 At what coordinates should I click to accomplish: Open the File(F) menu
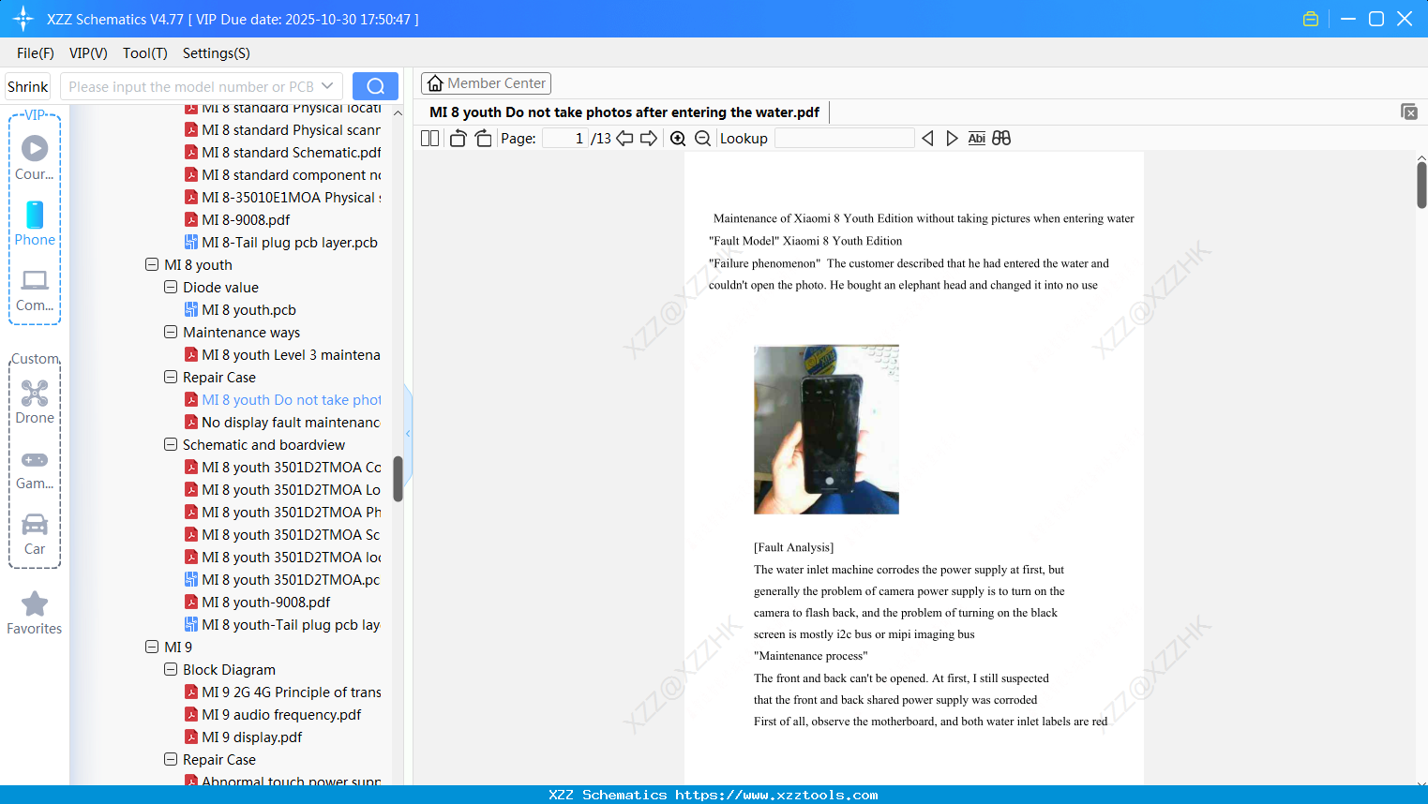tap(36, 53)
